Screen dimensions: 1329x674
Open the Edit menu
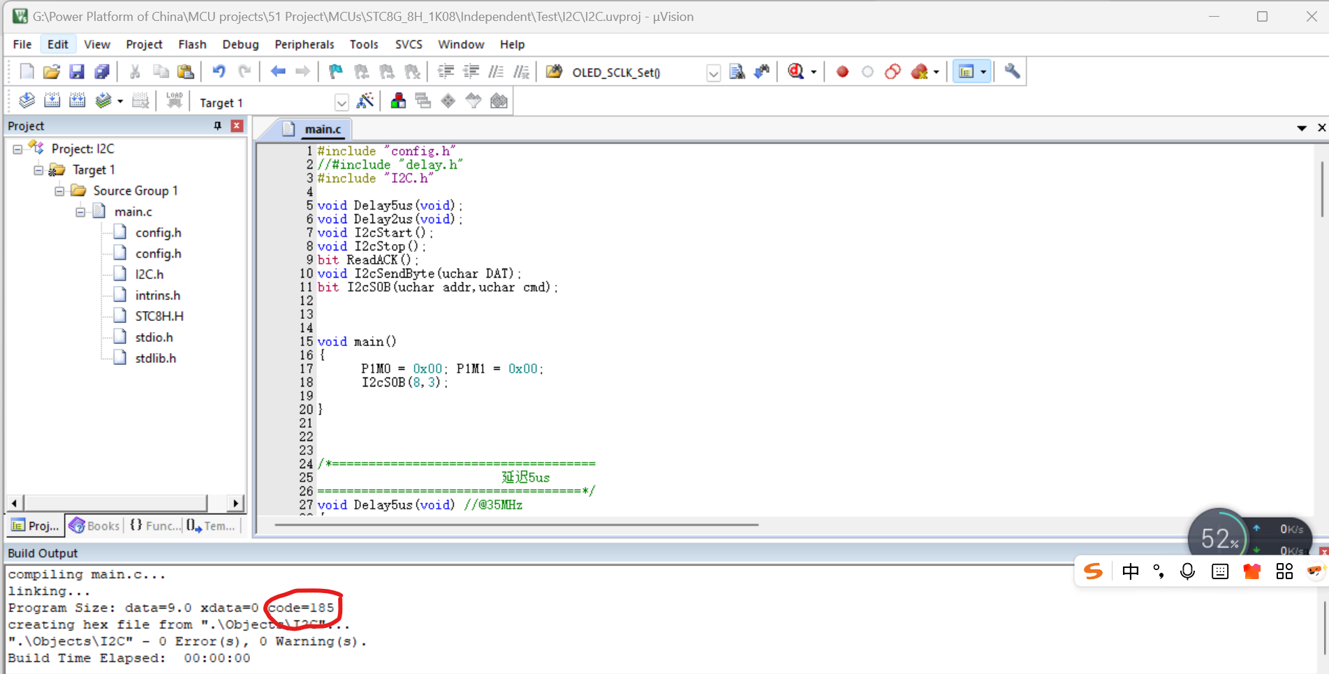point(58,45)
